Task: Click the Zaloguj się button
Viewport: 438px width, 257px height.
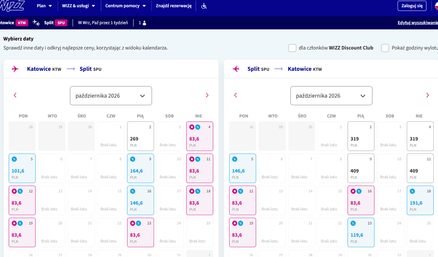Action: [412, 6]
